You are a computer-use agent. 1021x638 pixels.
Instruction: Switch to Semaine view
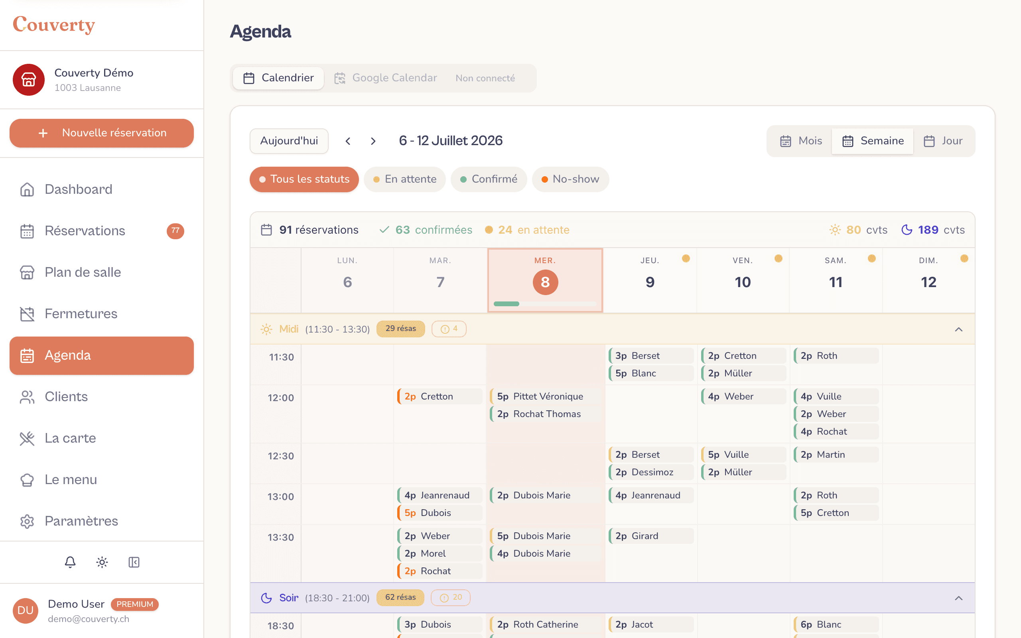(x=873, y=141)
